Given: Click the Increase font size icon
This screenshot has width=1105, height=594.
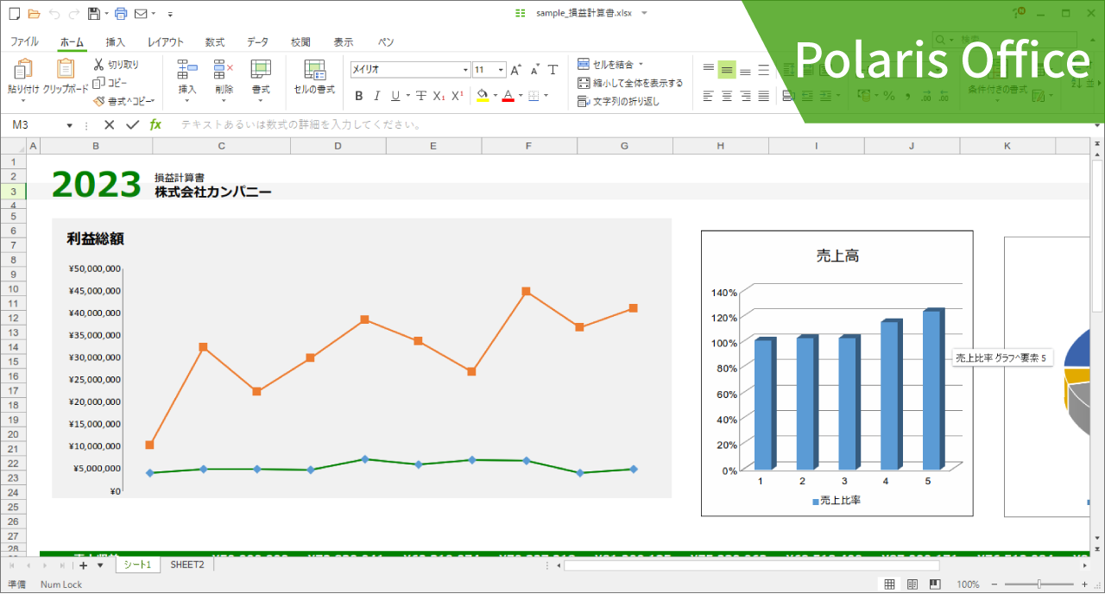Looking at the screenshot, I should tap(515, 70).
